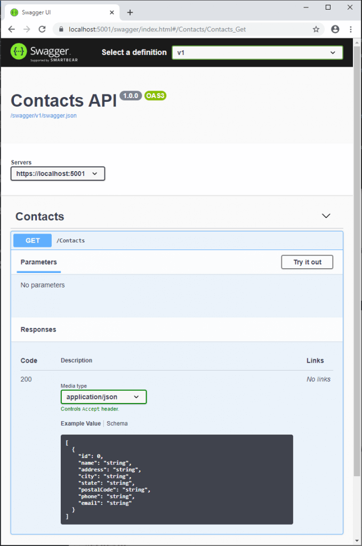Click the browser address bar
Image resolution: width=362 pixels, height=546 pixels.
coord(181,29)
